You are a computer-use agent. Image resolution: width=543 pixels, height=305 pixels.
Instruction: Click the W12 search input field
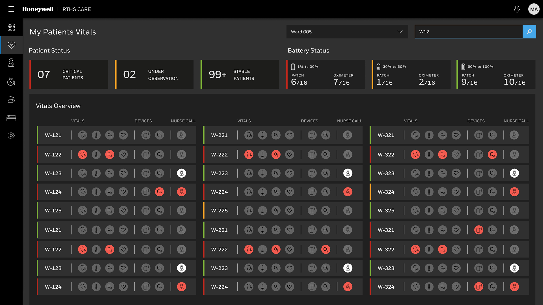point(468,32)
